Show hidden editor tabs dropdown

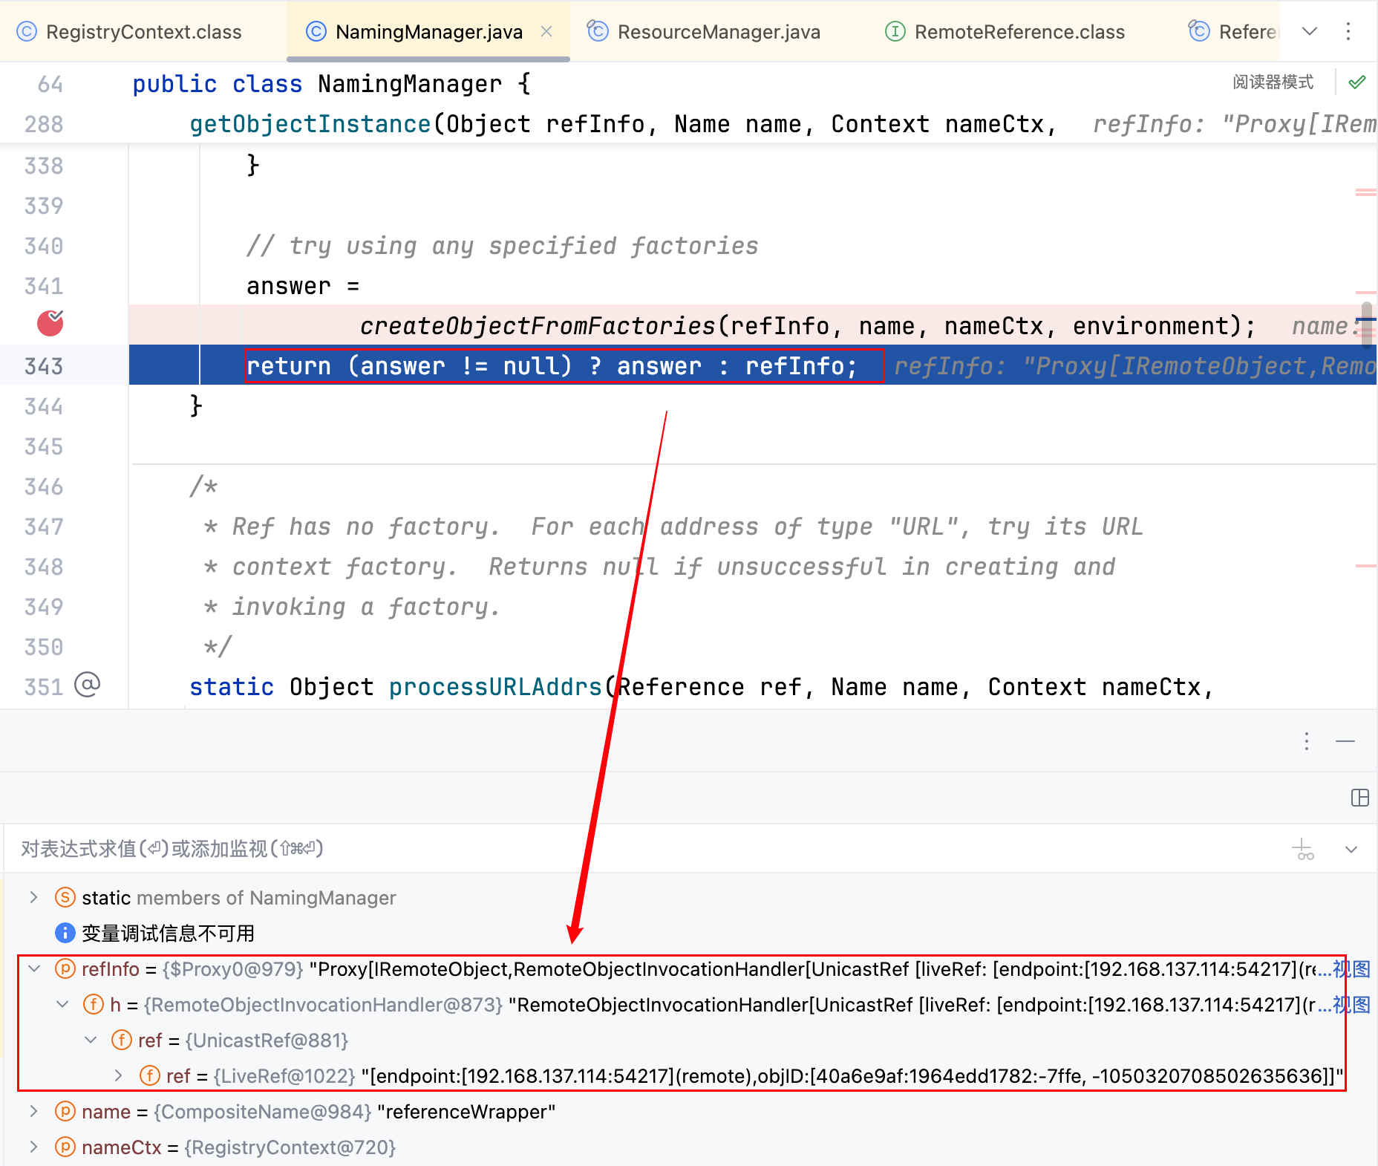tap(1310, 31)
